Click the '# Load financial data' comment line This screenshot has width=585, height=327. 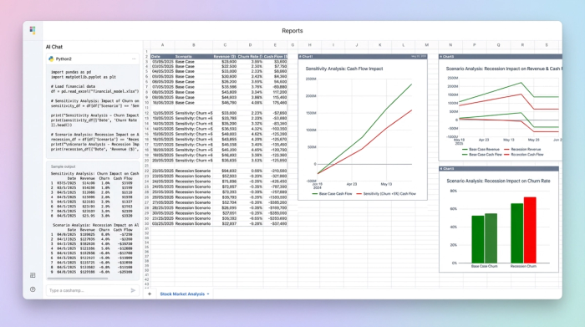73,86
